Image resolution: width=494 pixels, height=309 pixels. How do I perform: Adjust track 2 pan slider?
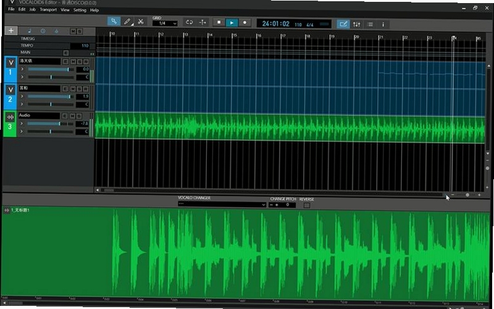(x=51, y=104)
